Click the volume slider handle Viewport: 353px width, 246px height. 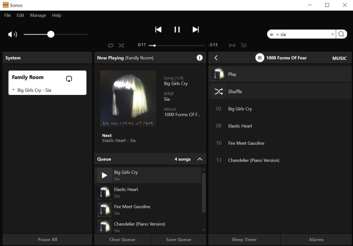(51, 34)
